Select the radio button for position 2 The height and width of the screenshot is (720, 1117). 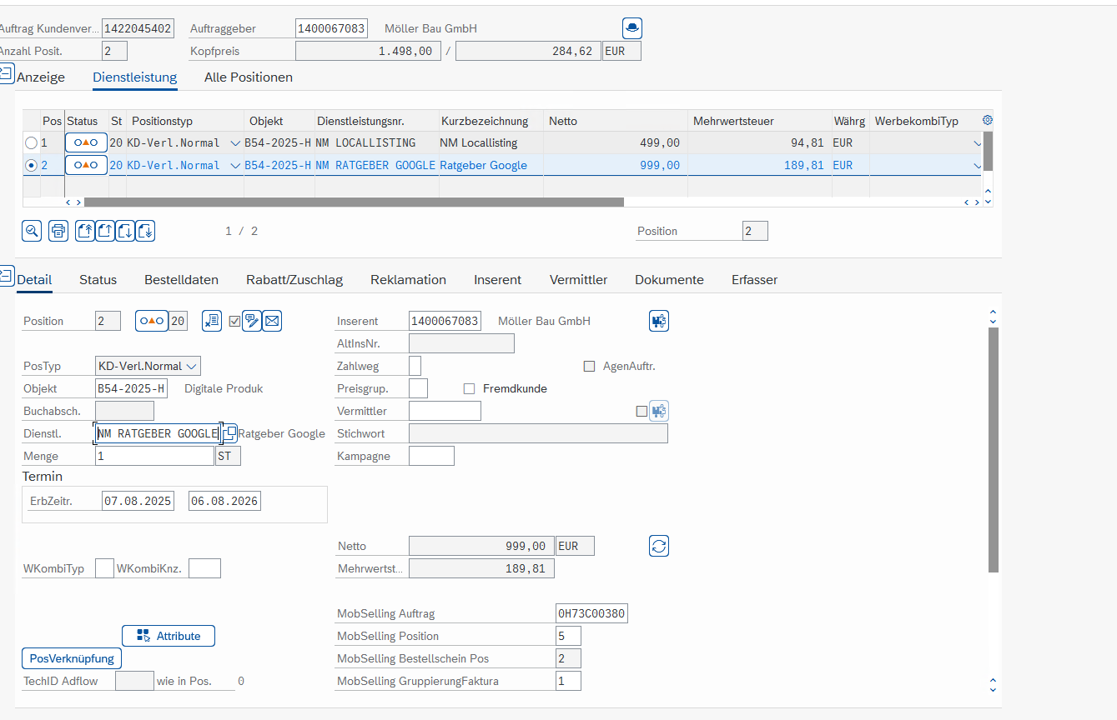point(31,166)
